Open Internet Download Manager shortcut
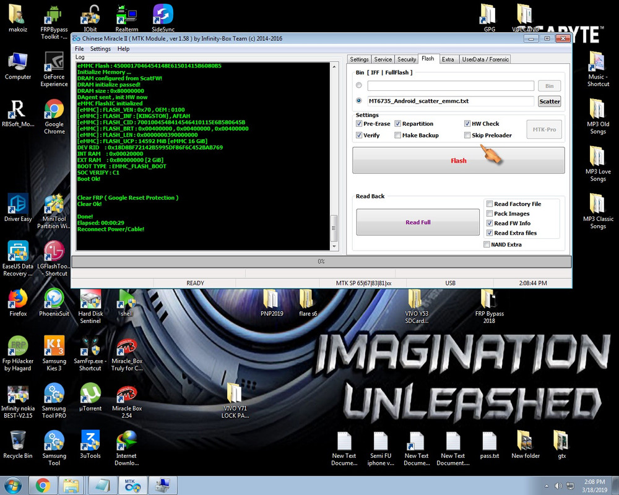 (127, 449)
